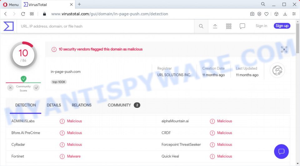The height and width of the screenshot is (166, 300).
Task: Open the extensions cube icon
Action: [x=276, y=14]
